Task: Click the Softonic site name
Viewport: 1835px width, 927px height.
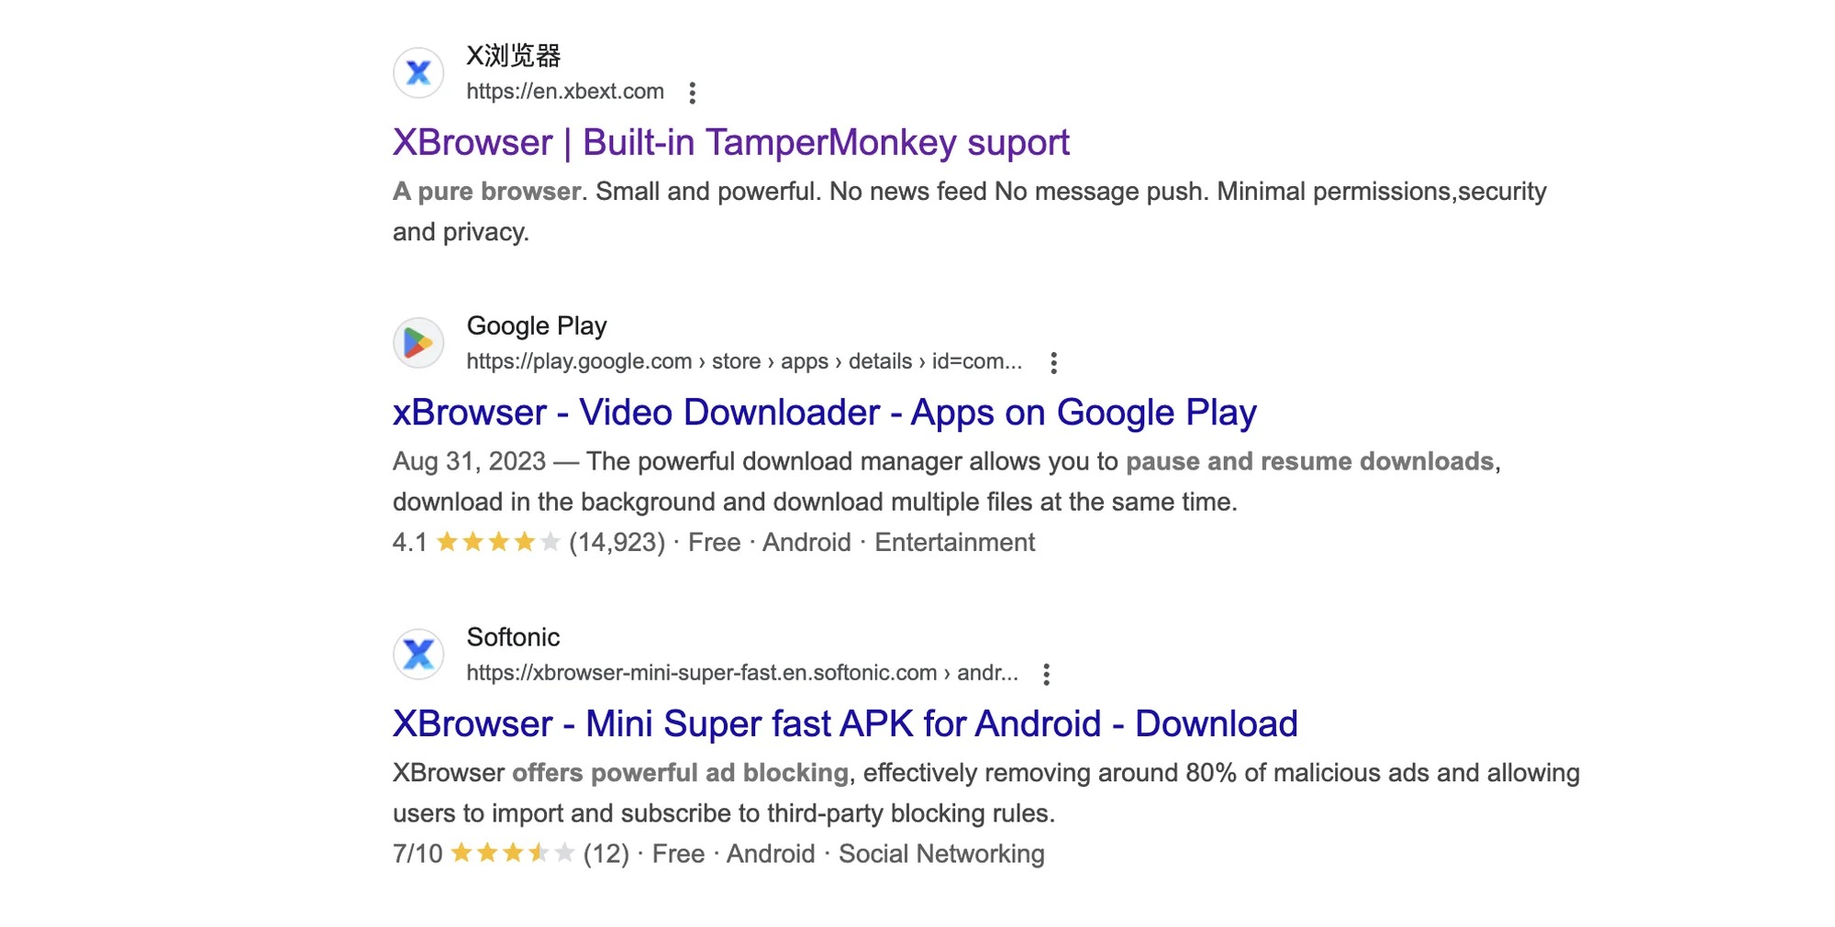Action: coord(513,637)
